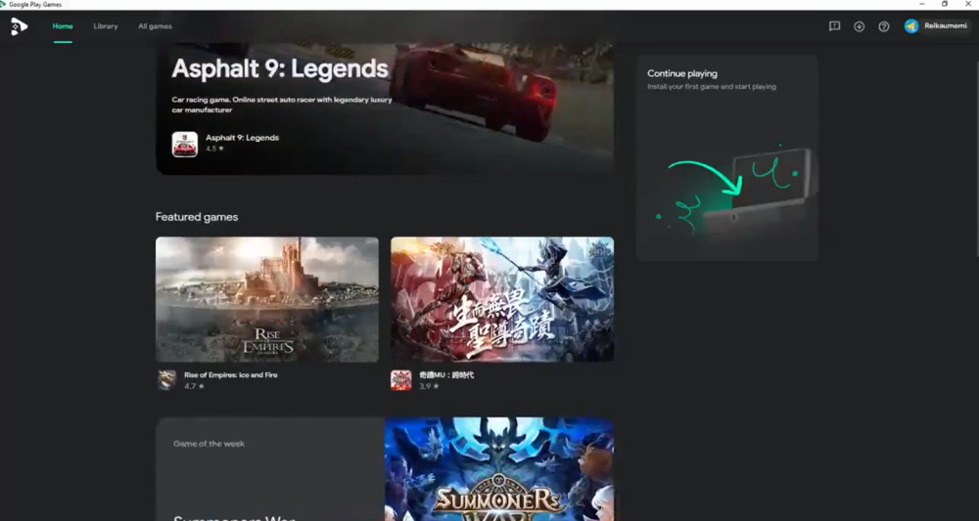
Task: Open the 奇蹟MU game title
Action: (446, 375)
